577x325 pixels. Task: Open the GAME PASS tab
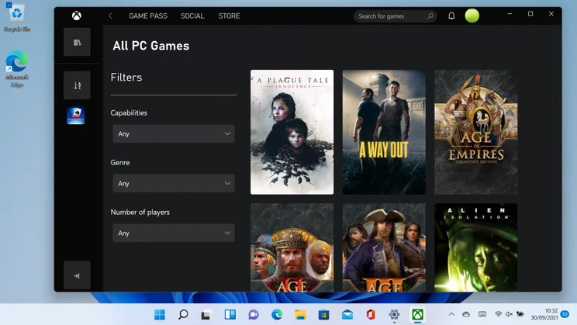click(x=148, y=16)
